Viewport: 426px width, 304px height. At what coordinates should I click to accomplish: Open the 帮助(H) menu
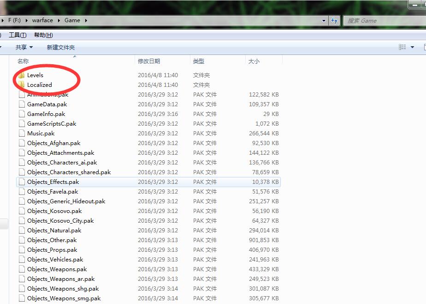(x=43, y=35)
